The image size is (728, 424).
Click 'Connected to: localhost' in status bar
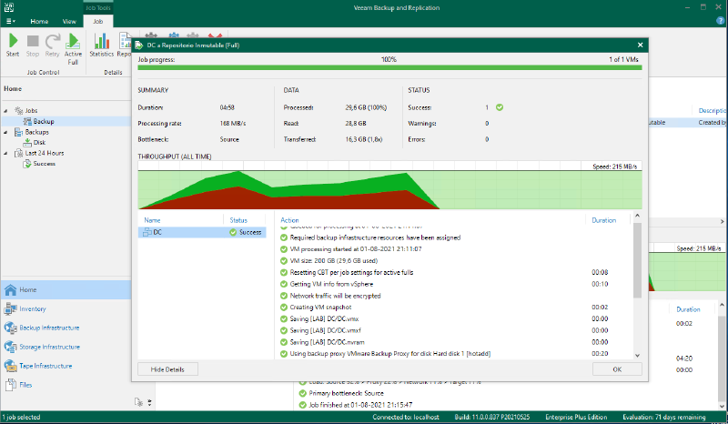click(405, 417)
